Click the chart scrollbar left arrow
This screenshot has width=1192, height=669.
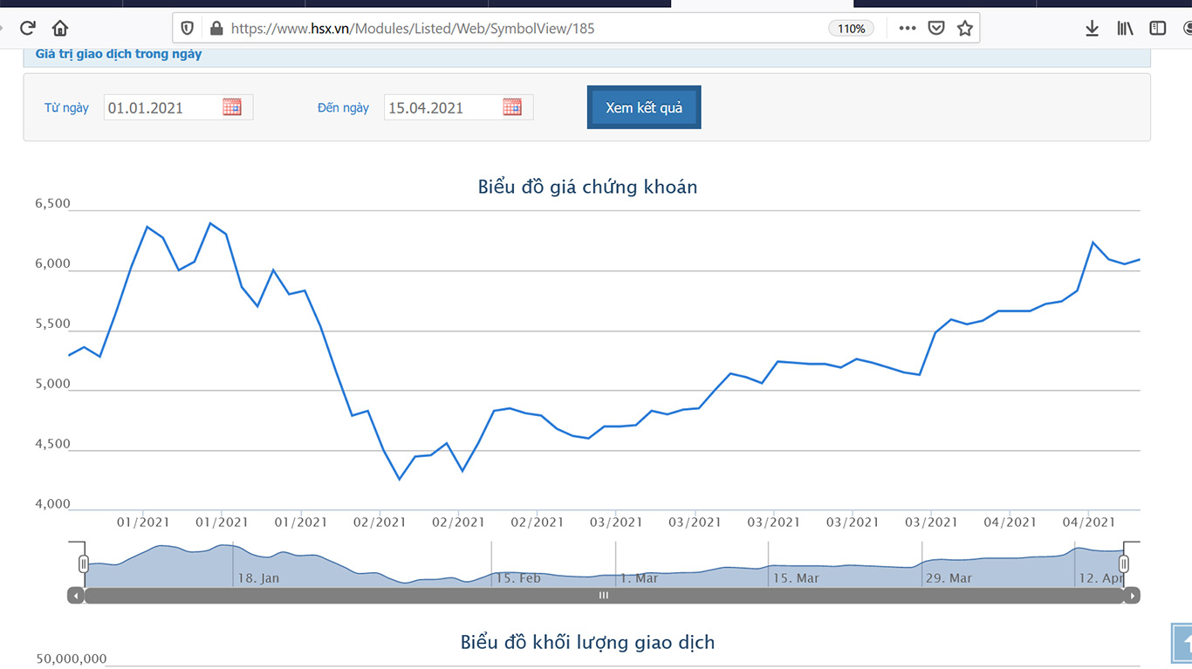(76, 596)
